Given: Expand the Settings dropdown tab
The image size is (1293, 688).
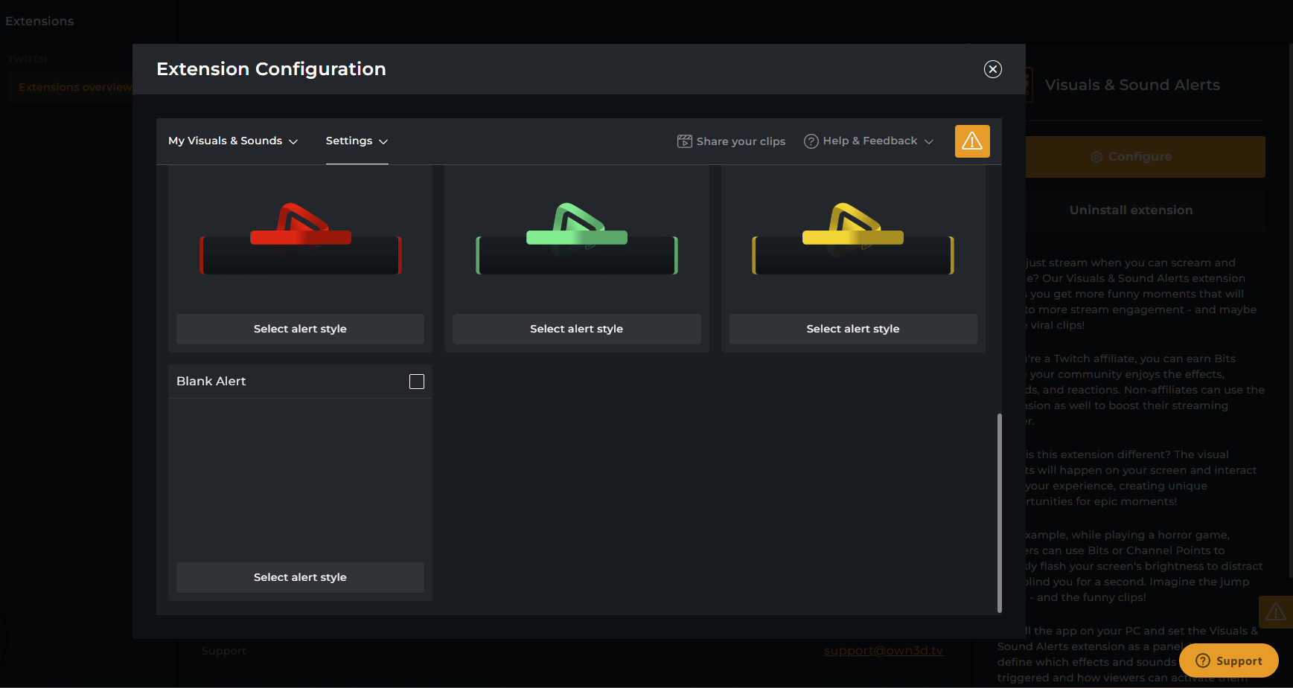Looking at the screenshot, I should 357,141.
